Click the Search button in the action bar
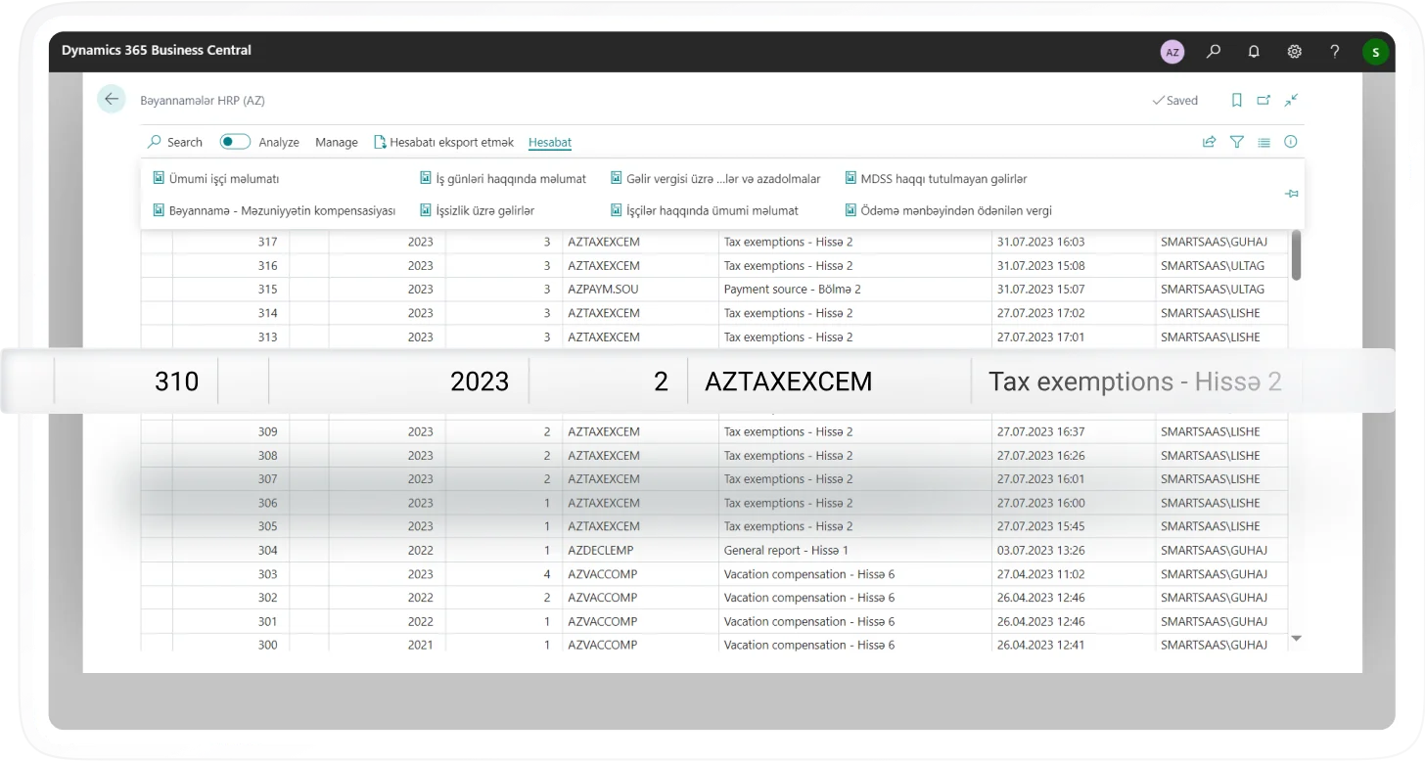Viewport: 1425px width, 763px height. tap(175, 142)
